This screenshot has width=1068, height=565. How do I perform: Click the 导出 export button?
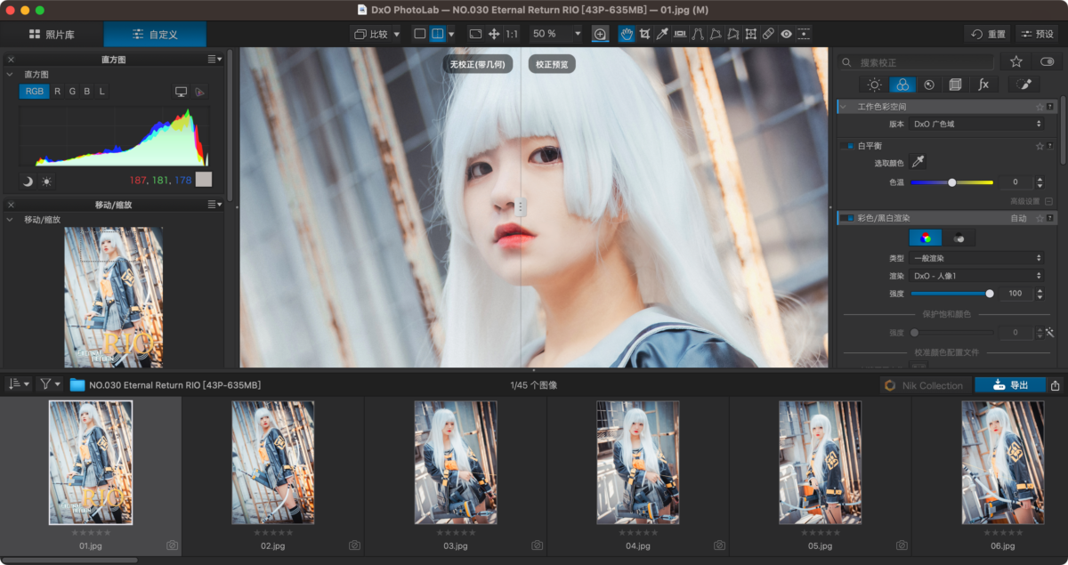(x=1010, y=385)
